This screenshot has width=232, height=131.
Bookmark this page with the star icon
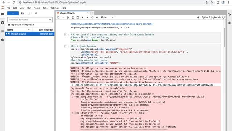(x=212, y=3)
